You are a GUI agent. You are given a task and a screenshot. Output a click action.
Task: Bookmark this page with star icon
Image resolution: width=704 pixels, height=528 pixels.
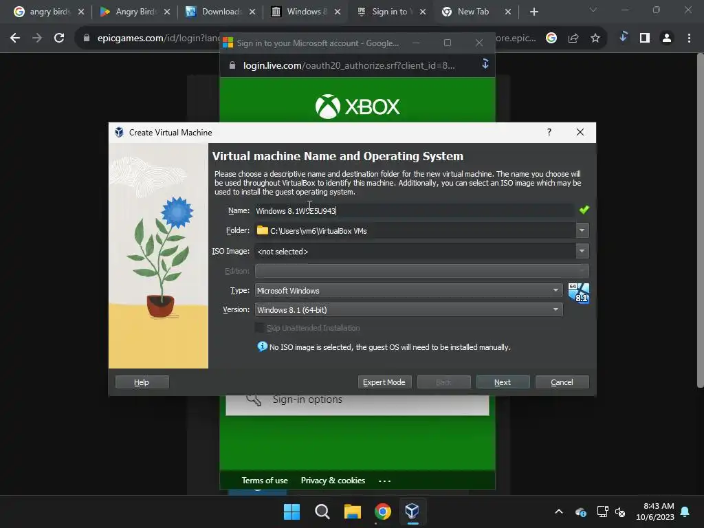[595, 38]
